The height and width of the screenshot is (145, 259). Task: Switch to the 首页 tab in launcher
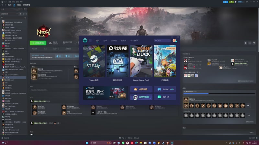97,41
